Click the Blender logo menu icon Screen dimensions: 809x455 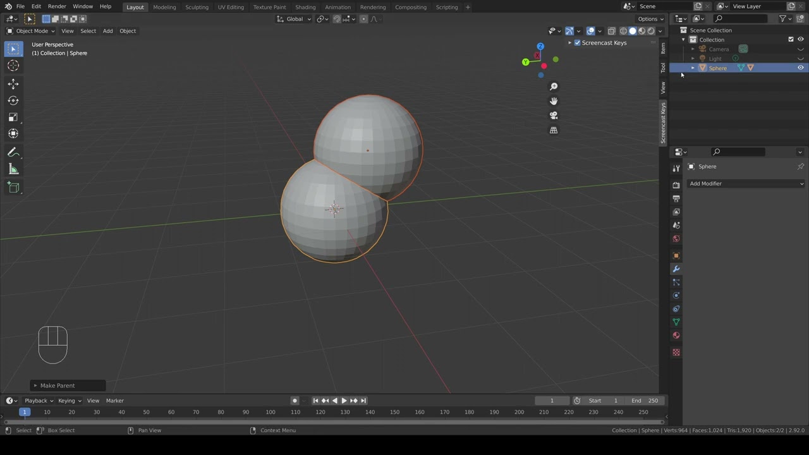(8, 6)
